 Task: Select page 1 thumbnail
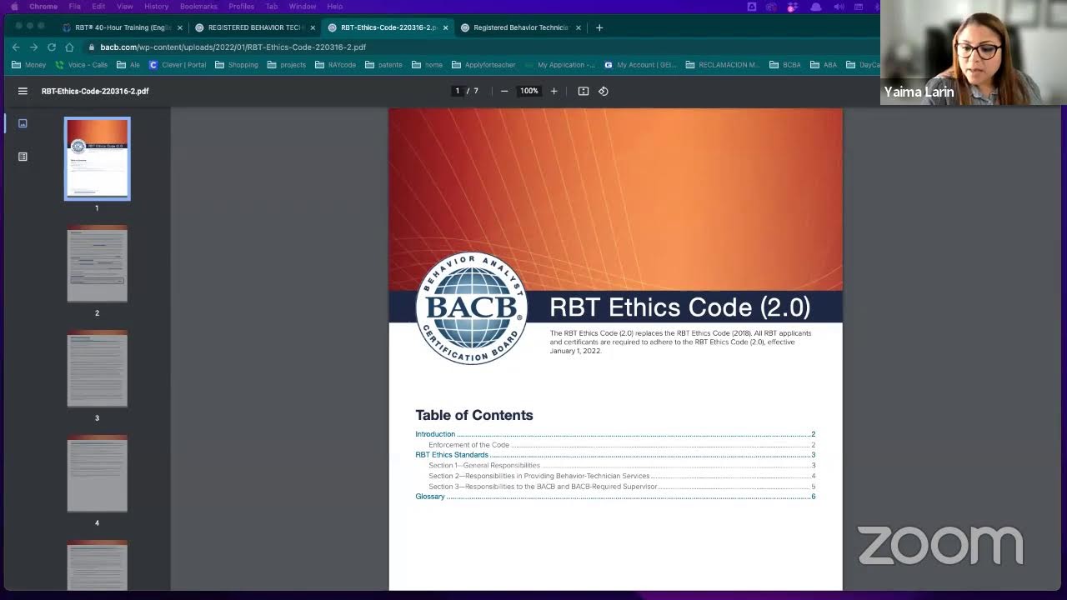pos(98,159)
